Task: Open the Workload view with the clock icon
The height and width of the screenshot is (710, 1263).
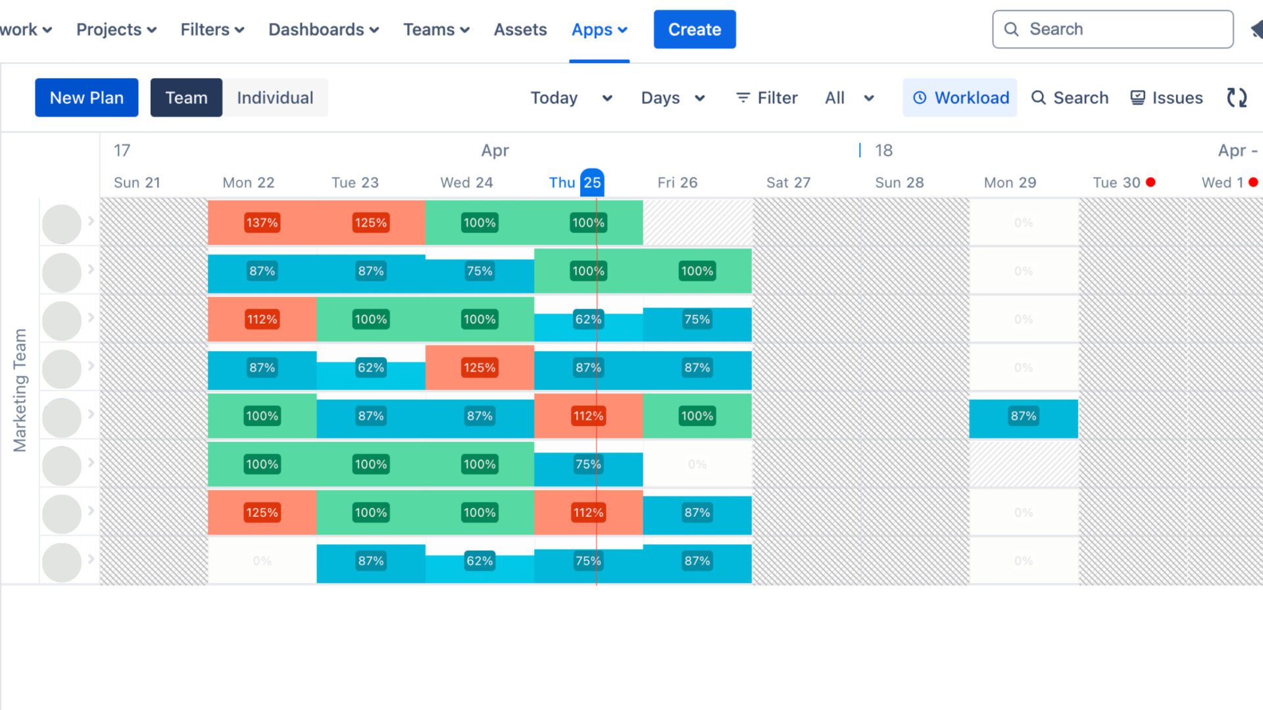Action: pos(960,97)
